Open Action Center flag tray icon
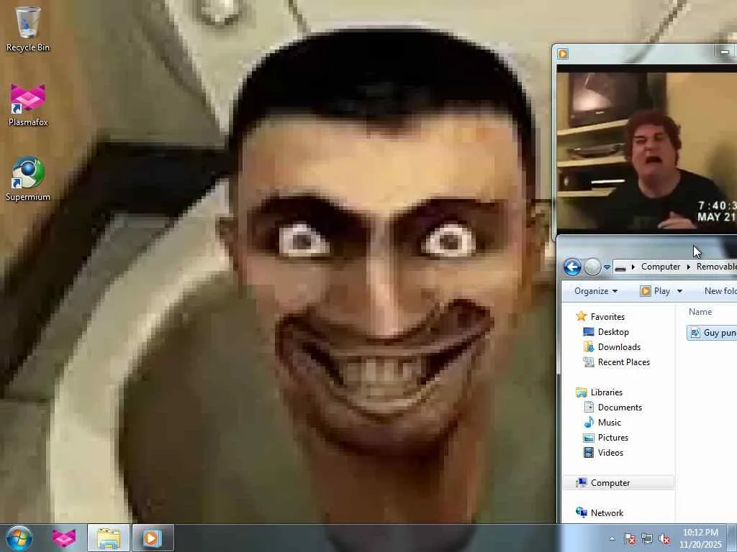This screenshot has width=737, height=552. tap(629, 539)
